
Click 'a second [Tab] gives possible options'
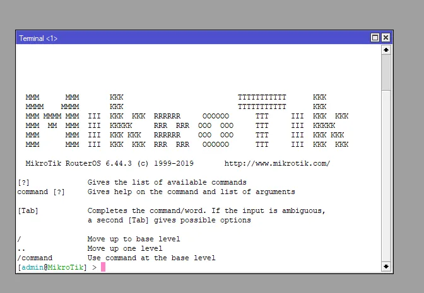[169, 220]
